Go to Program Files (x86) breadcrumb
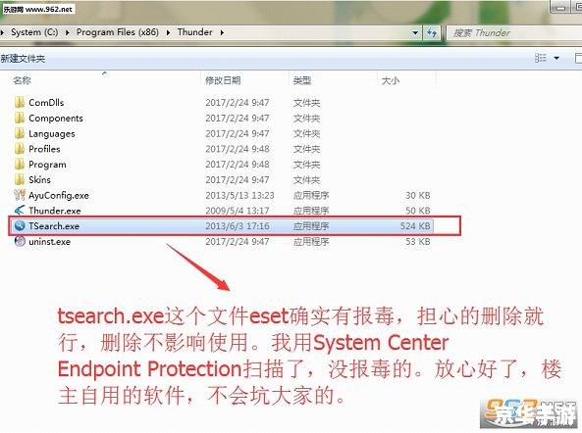 coord(118,32)
